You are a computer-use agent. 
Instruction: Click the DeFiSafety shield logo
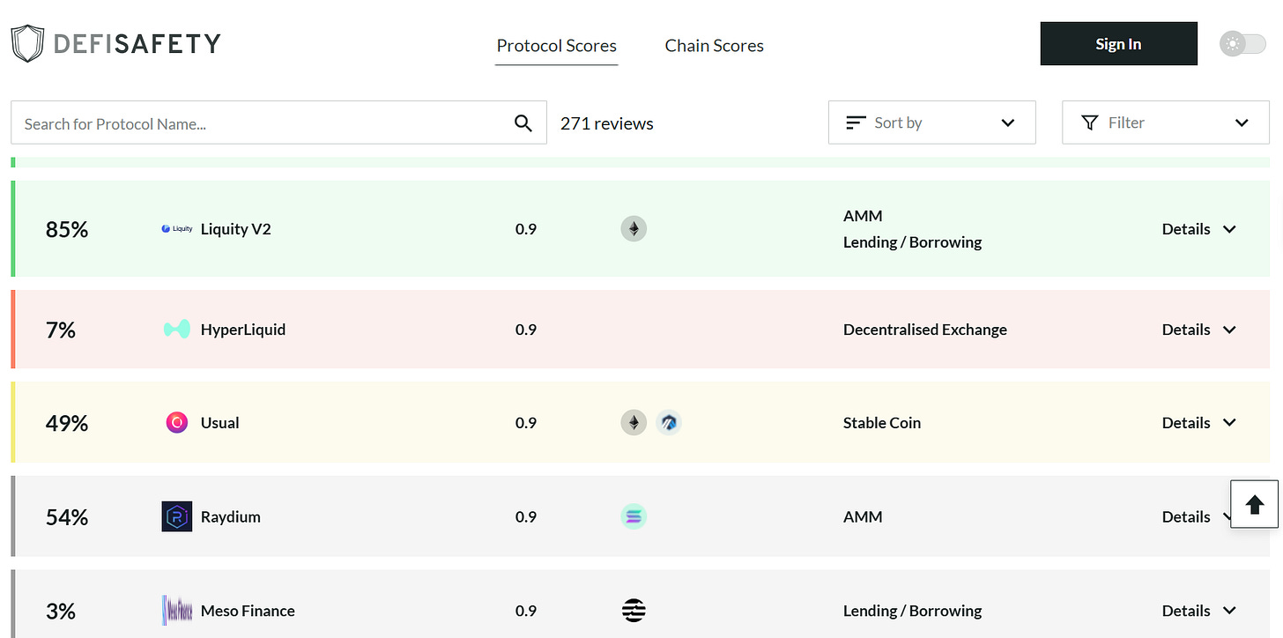click(x=27, y=41)
